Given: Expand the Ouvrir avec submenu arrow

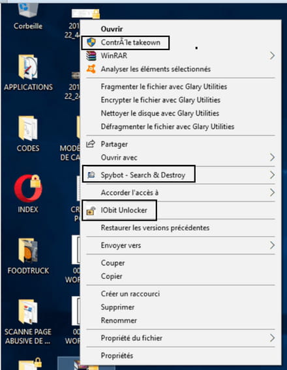Looking at the screenshot, I should 272,157.
